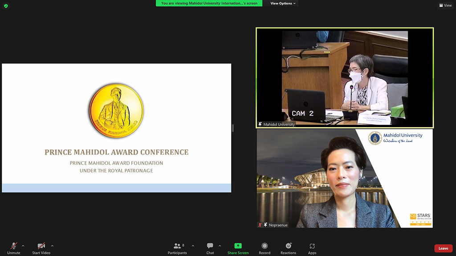
Task: Open the View Options dropdown
Action: pyautogui.click(x=283, y=4)
